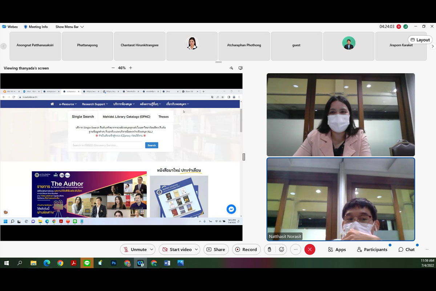436x291 pixels.
Task: Open the Layout options
Action: click(420, 40)
